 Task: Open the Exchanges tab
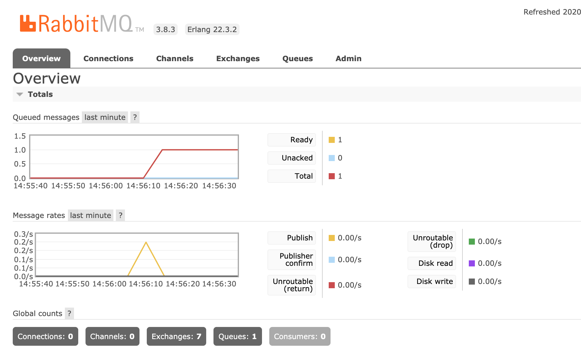pos(238,58)
